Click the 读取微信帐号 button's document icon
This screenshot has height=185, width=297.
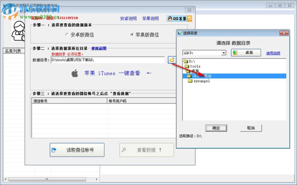click(54, 150)
